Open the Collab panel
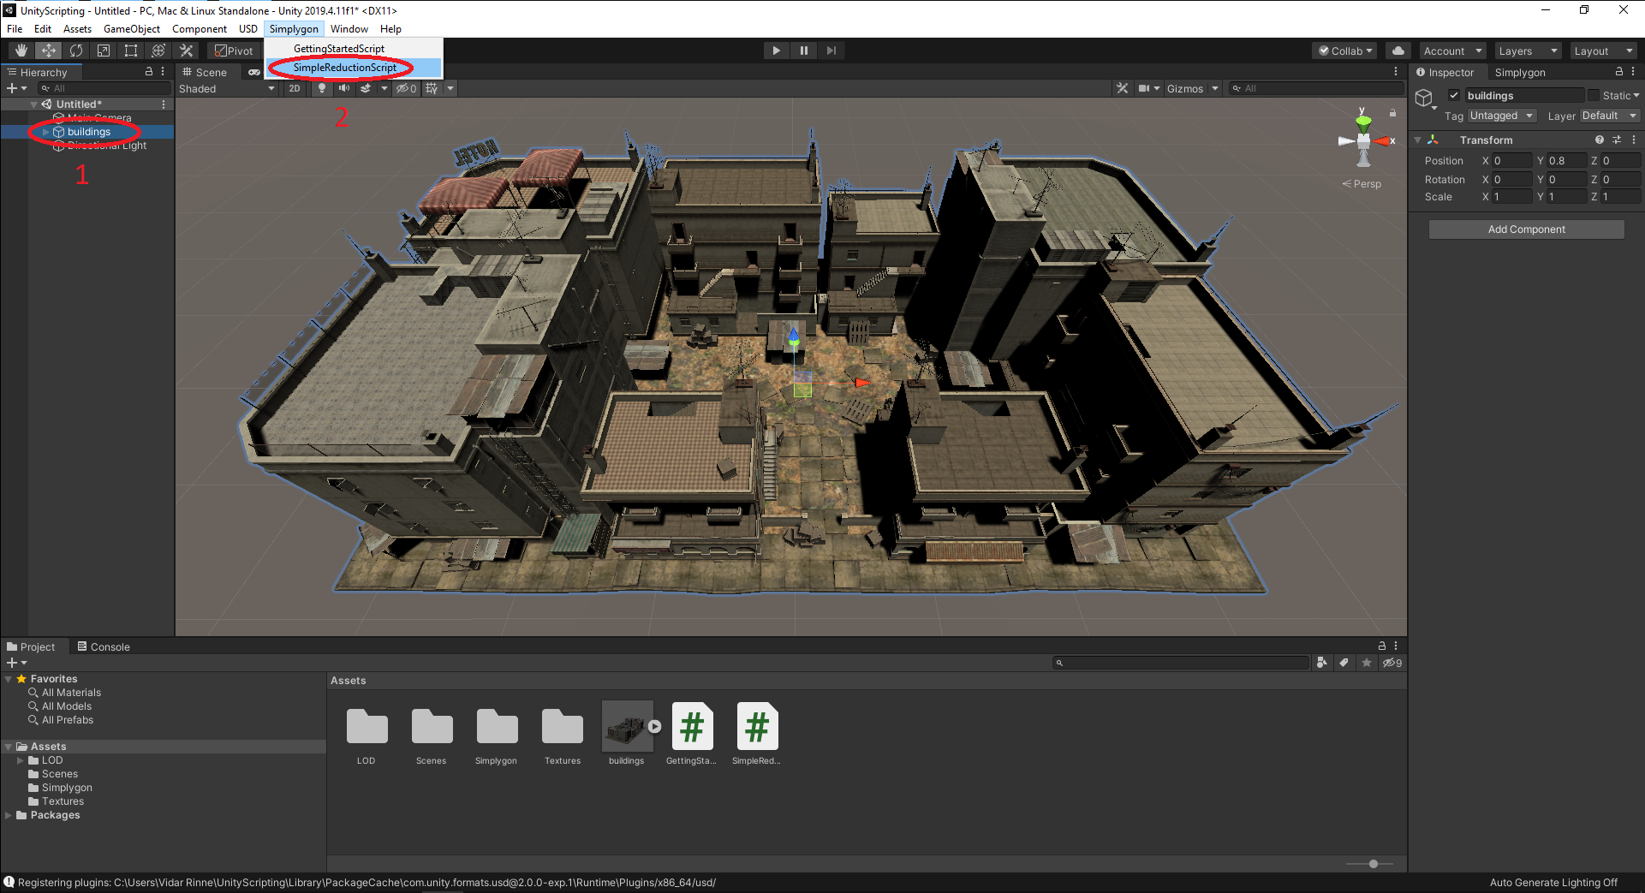 [x=1344, y=51]
